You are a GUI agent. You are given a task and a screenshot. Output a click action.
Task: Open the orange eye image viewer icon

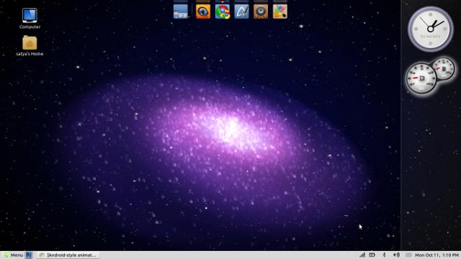(203, 12)
